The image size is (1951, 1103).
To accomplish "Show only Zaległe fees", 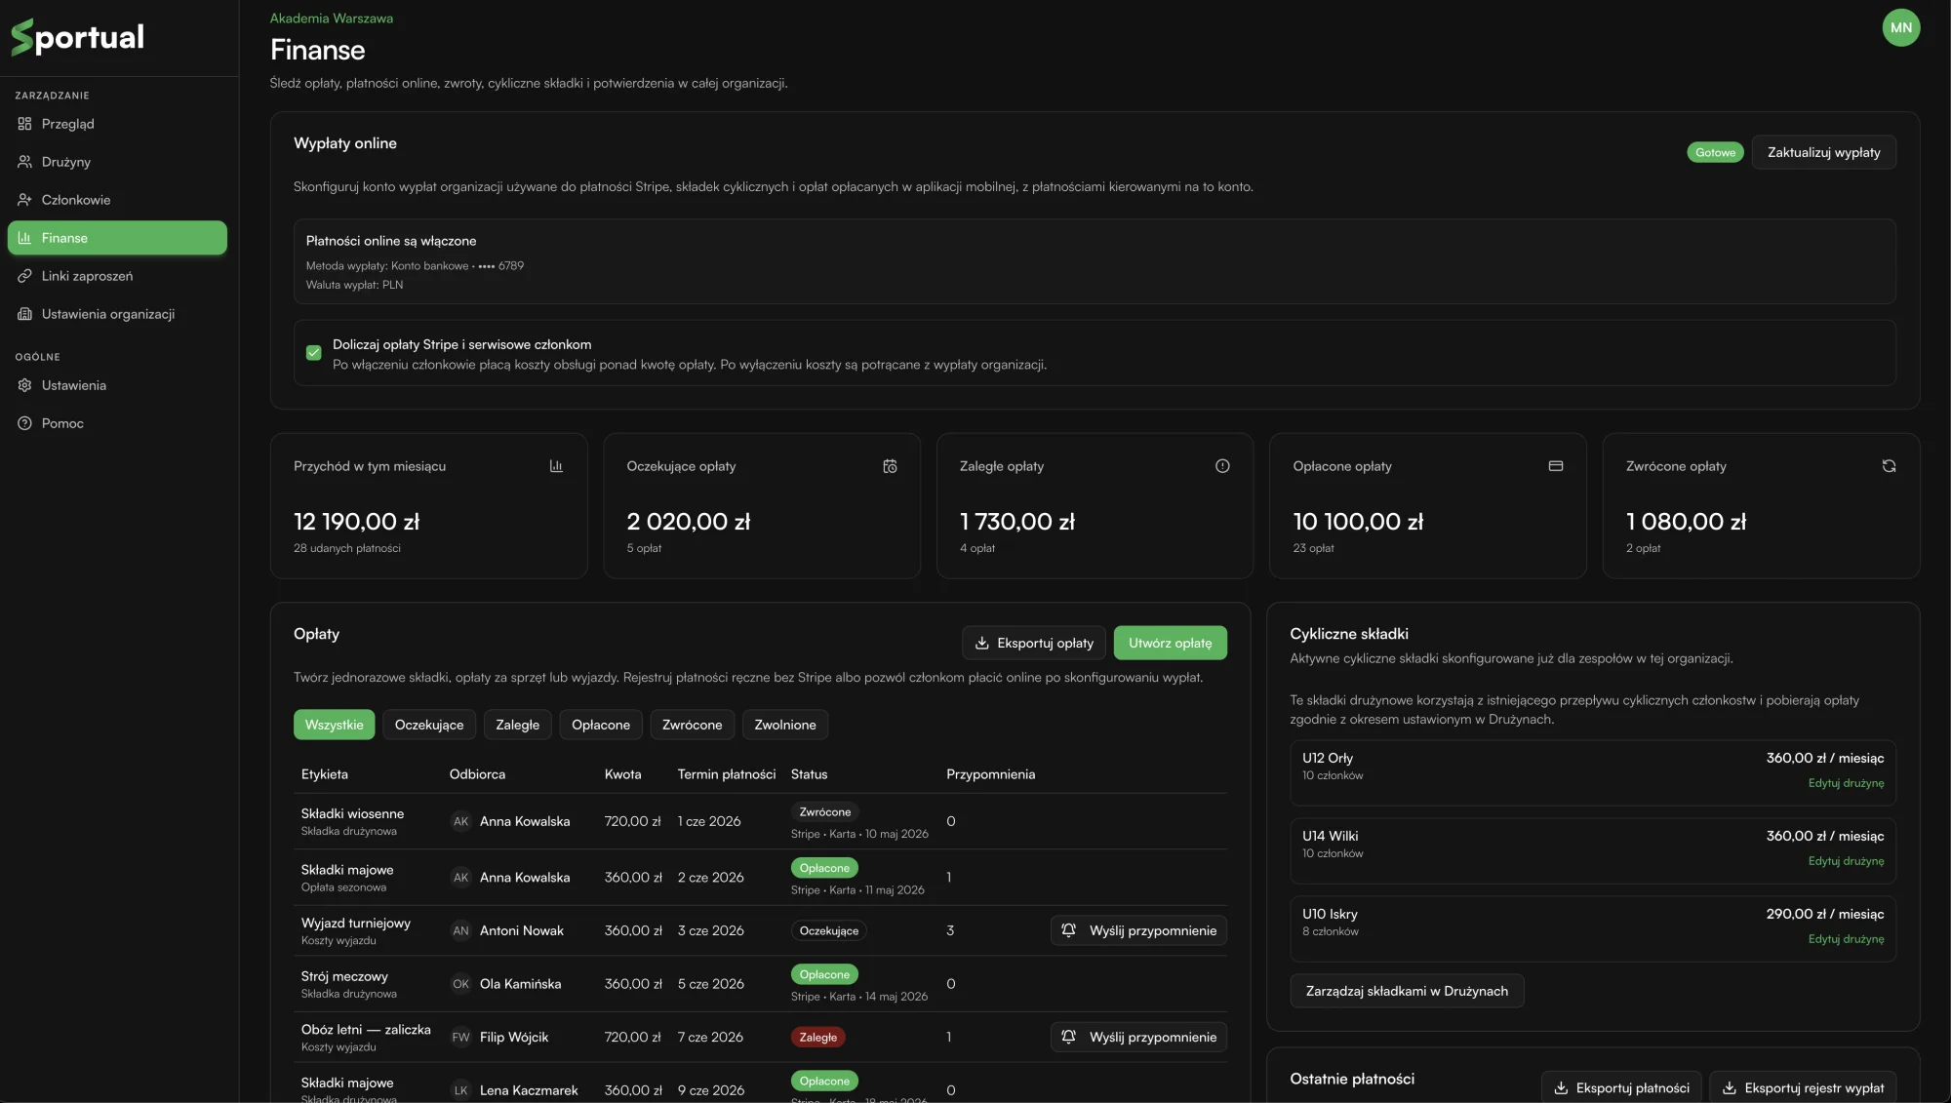I will [x=517, y=725].
